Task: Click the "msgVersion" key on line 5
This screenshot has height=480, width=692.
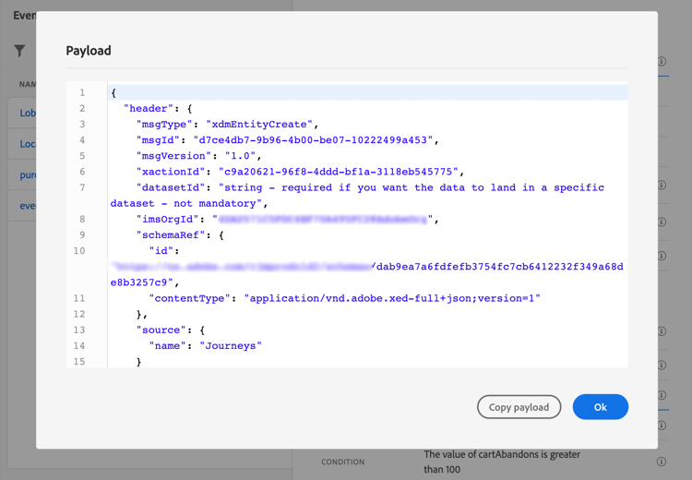Action: 173,156
